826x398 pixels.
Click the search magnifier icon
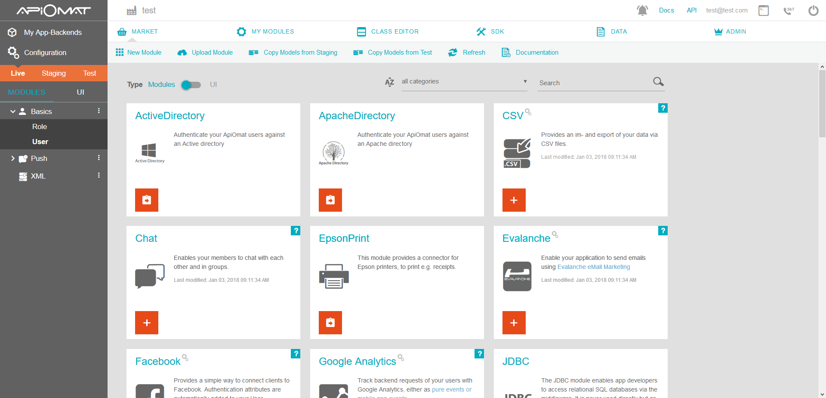[658, 82]
